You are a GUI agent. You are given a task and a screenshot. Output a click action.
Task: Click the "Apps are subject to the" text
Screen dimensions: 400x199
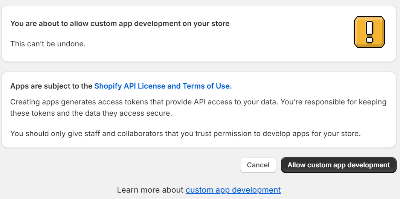(x=52, y=86)
